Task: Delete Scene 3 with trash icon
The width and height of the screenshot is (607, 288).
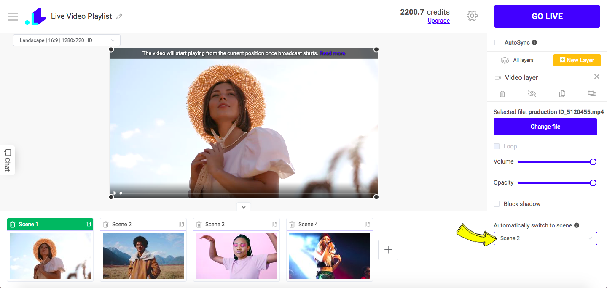Action: [x=199, y=225]
